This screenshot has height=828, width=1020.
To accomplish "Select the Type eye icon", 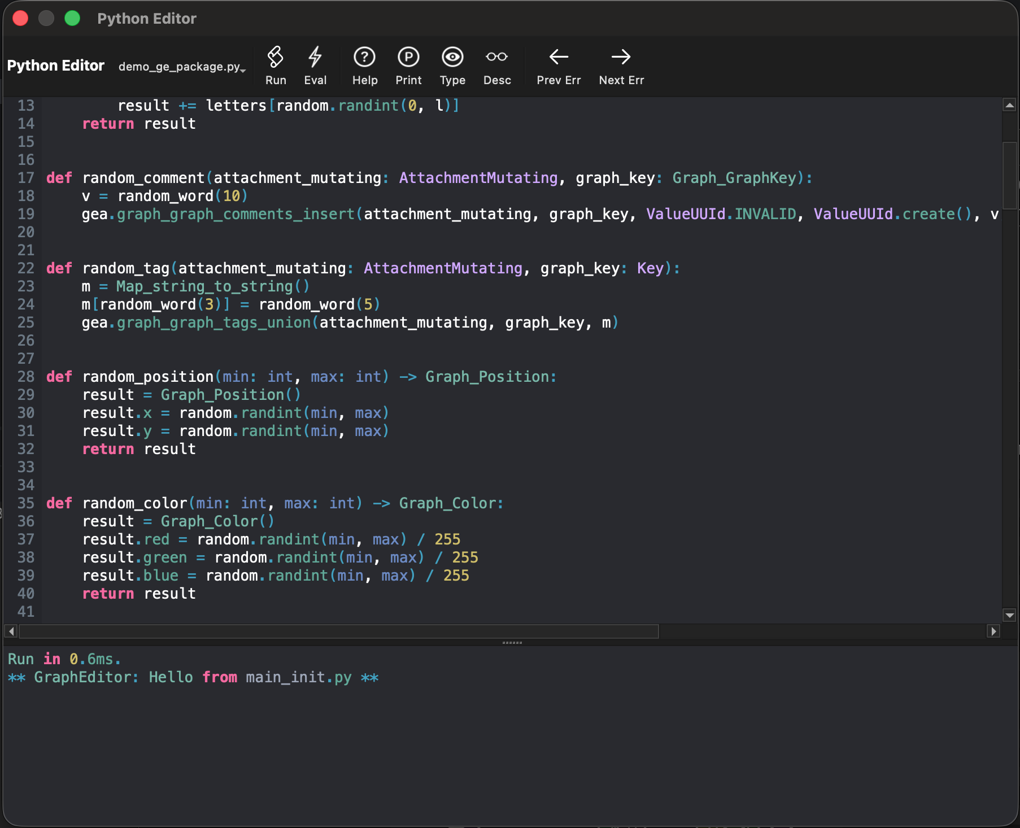I will (452, 58).
